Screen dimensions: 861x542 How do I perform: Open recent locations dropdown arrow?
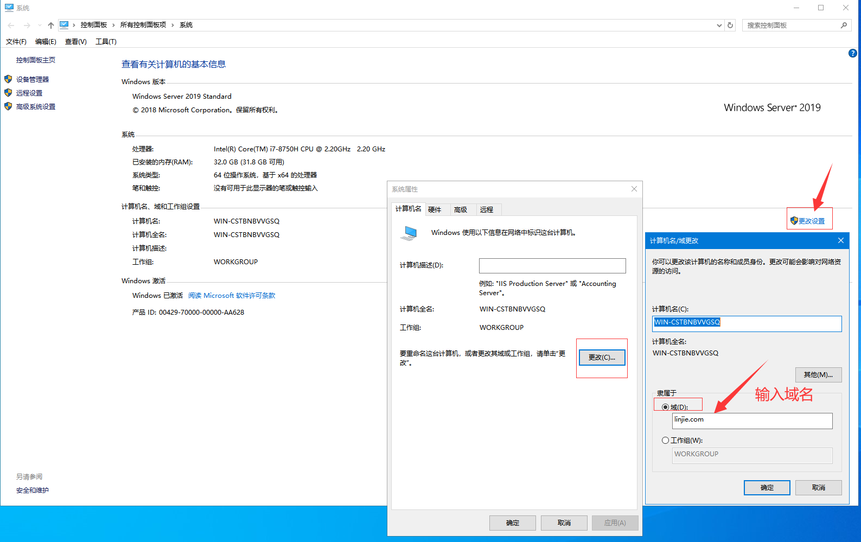pos(40,25)
